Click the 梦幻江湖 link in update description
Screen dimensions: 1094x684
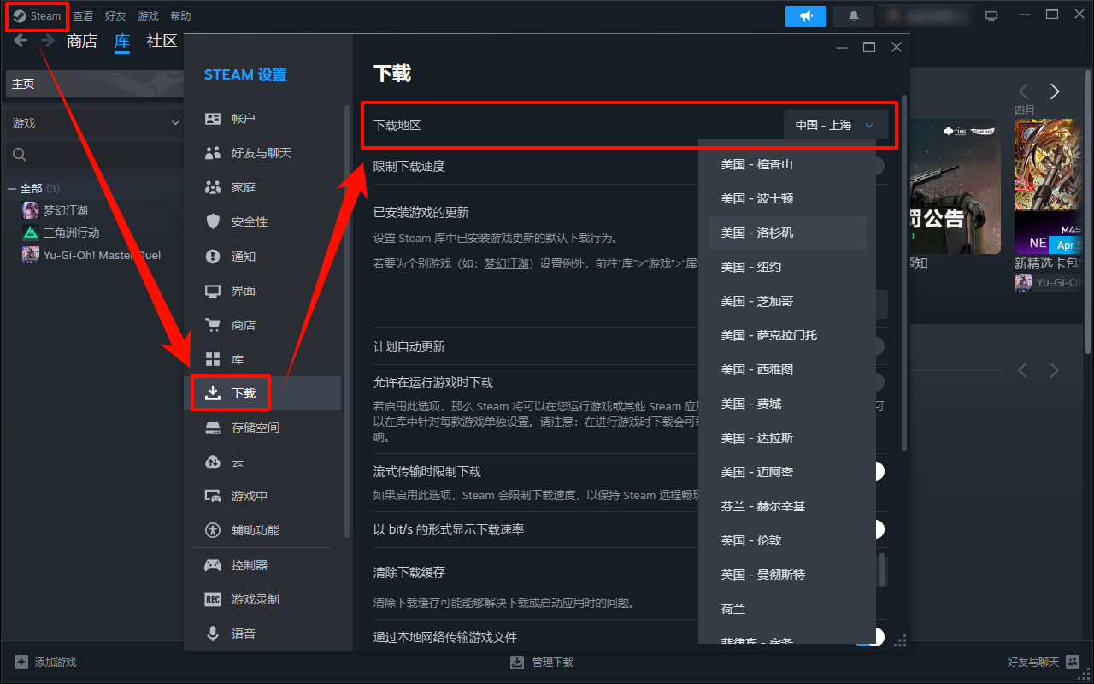[x=508, y=264]
